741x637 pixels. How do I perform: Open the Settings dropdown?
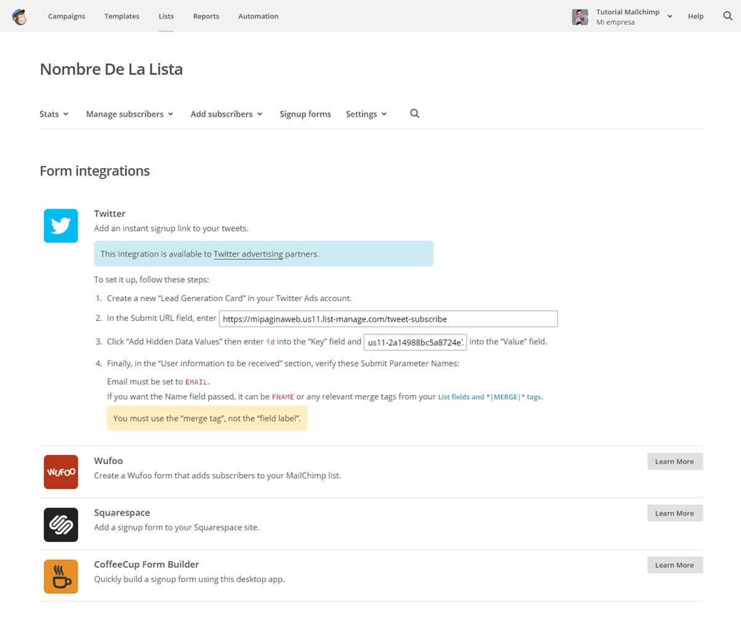366,114
